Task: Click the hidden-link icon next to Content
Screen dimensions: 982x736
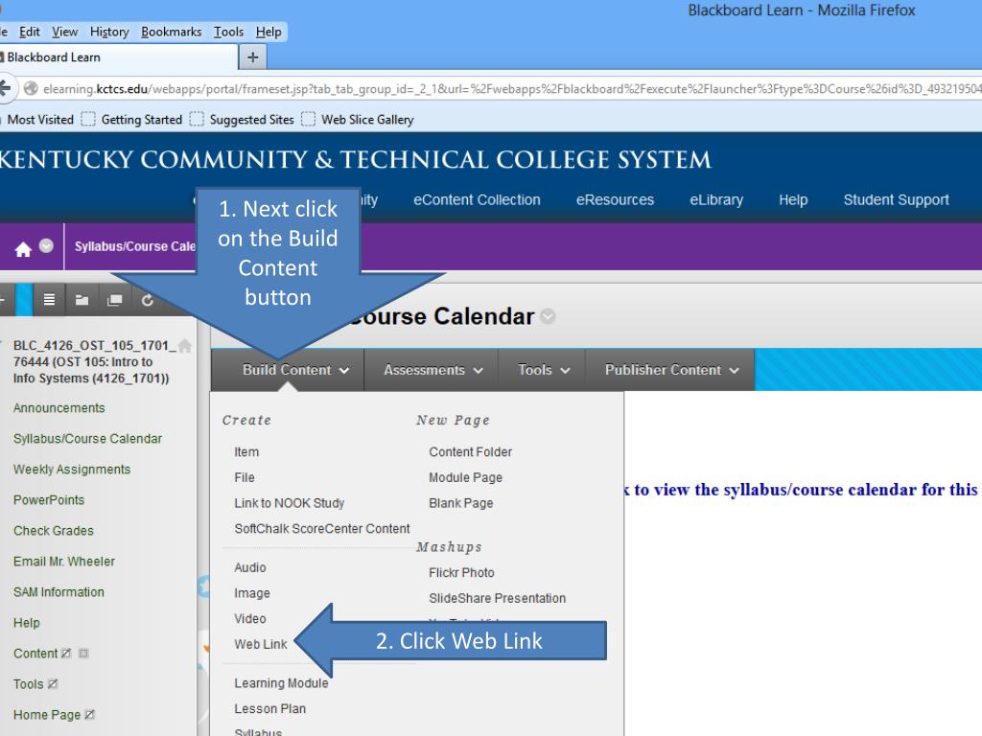Action: pos(66,654)
